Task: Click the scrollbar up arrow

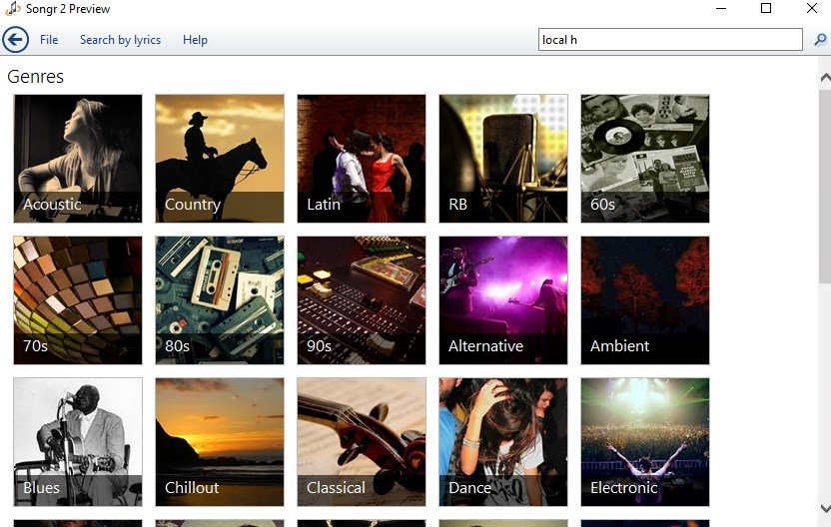Action: pyautogui.click(x=825, y=78)
